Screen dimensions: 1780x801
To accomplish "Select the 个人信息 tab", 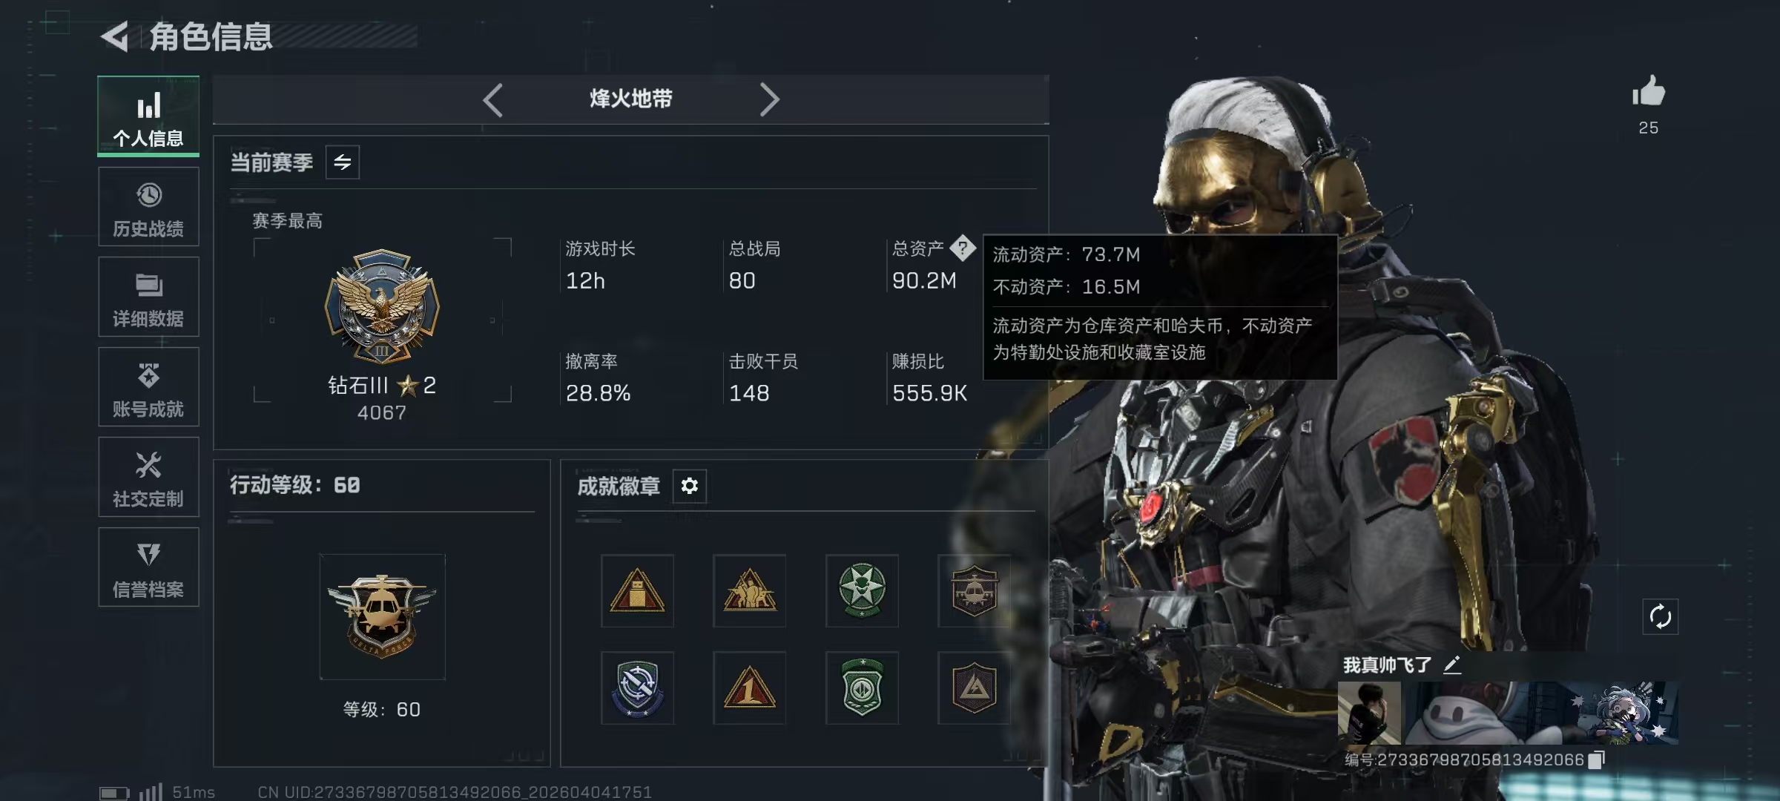I will [x=148, y=116].
